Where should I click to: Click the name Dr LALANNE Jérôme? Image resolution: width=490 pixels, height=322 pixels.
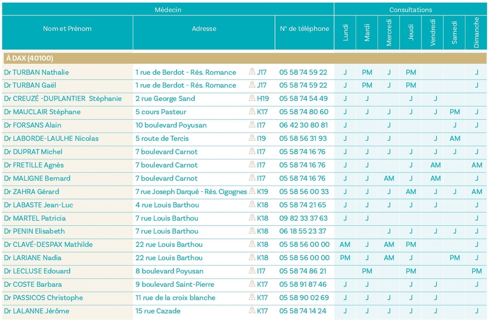(37, 311)
